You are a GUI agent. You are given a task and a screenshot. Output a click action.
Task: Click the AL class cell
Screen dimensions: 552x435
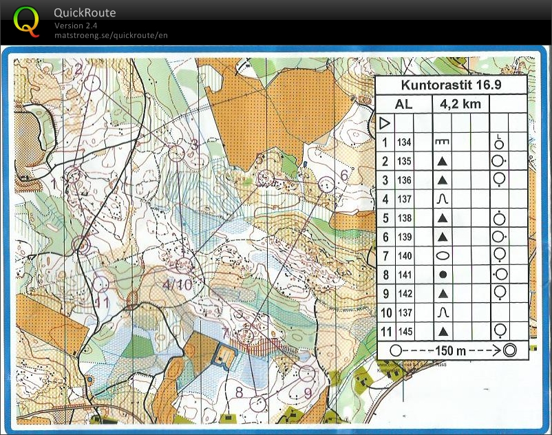coord(404,105)
